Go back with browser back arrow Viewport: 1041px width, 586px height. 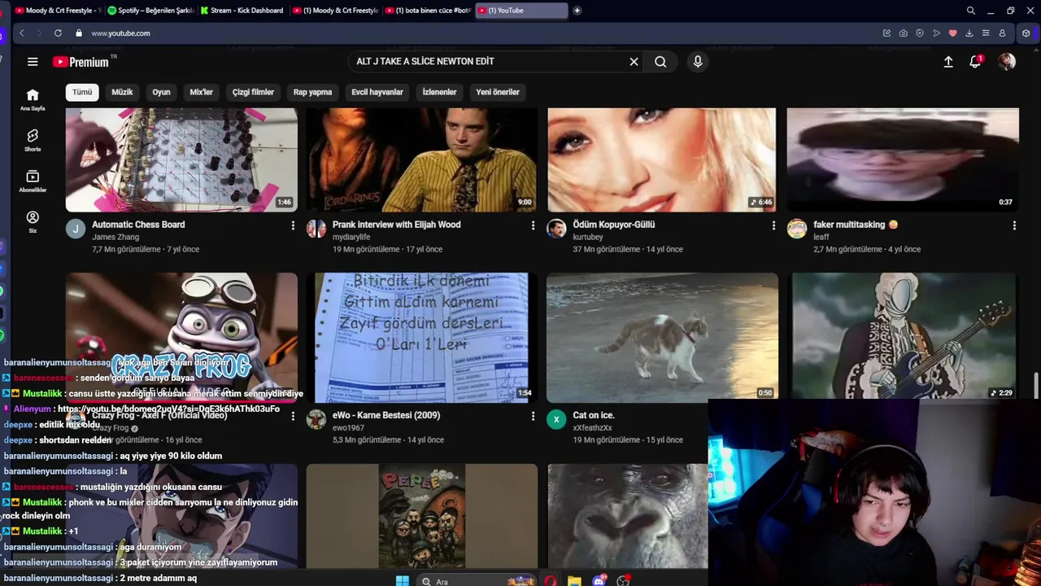coord(22,33)
